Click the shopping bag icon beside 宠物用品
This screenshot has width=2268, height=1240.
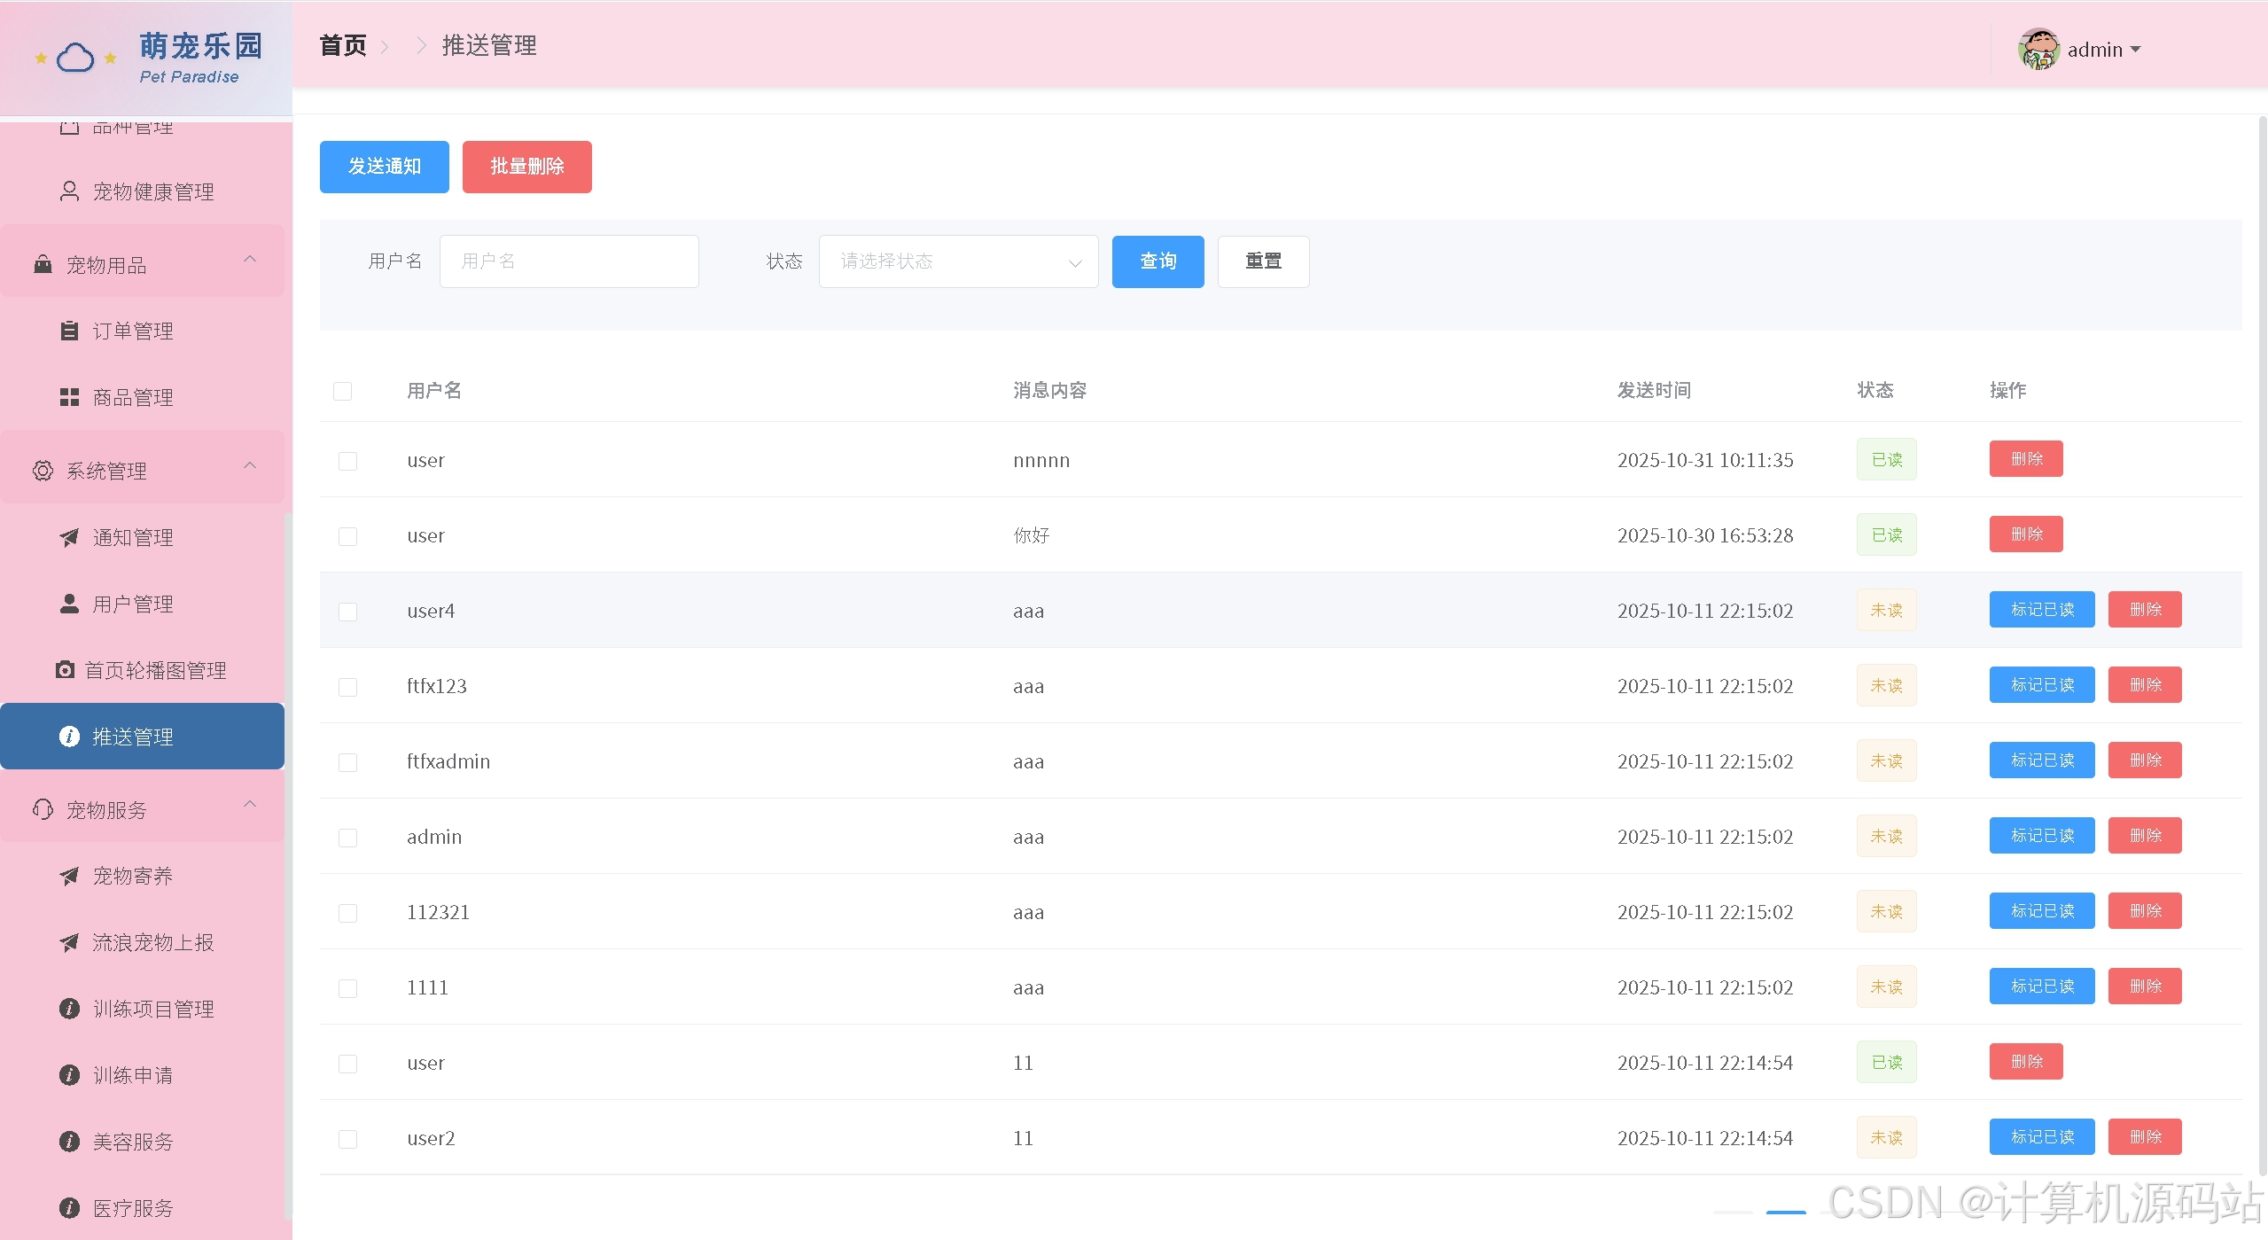(x=43, y=264)
